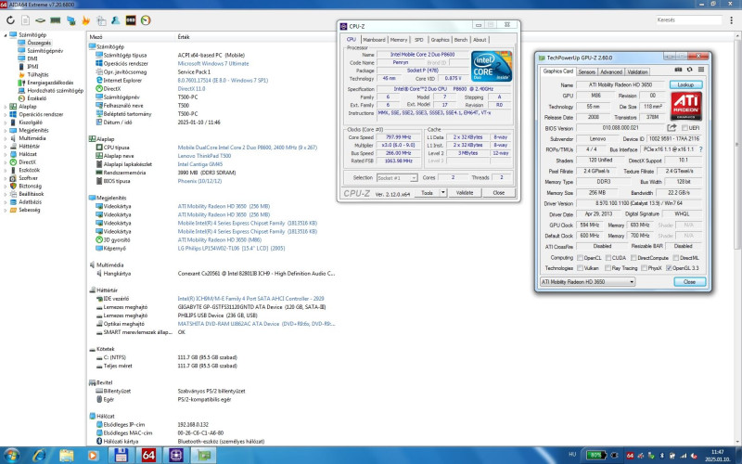Toggle the Vulkan checkbox
This screenshot has height=464, width=742.
(580, 268)
